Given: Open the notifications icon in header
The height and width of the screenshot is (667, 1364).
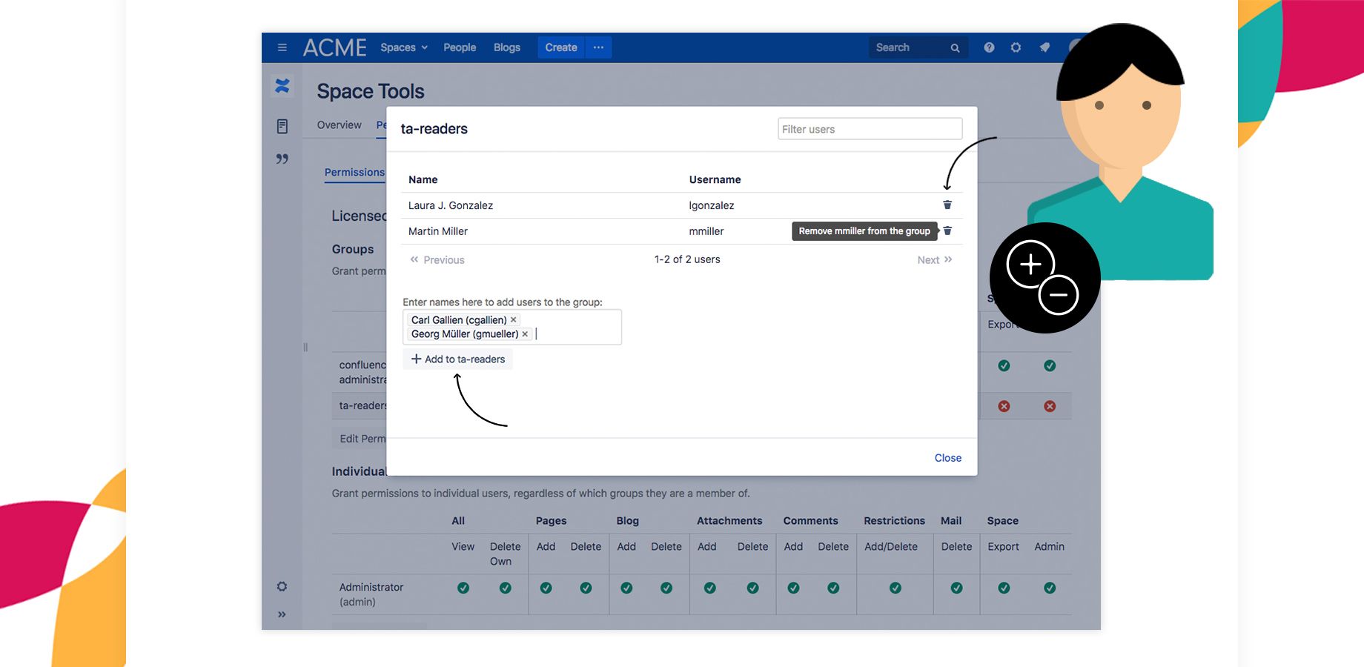Looking at the screenshot, I should pos(1044,47).
